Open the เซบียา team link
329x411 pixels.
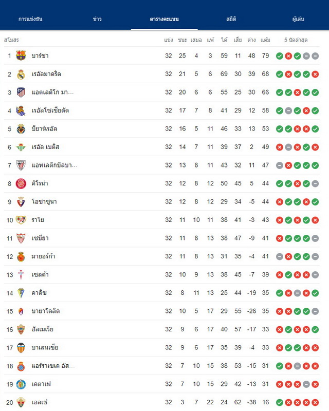pos(40,238)
